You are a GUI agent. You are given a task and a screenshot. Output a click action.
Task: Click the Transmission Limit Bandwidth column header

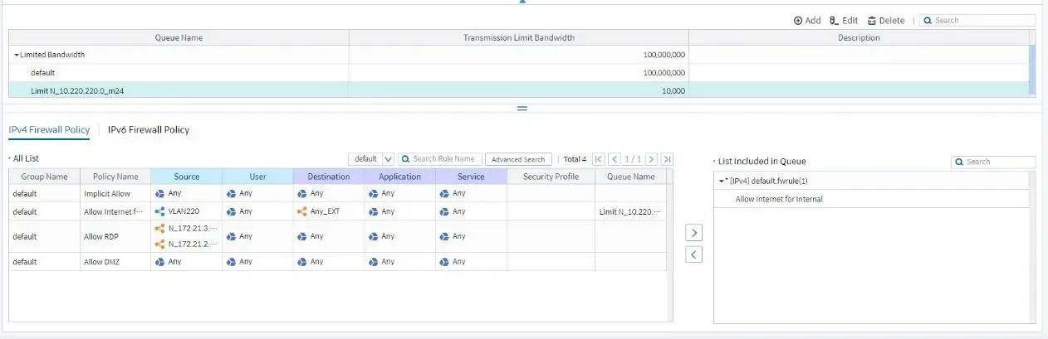click(x=518, y=38)
